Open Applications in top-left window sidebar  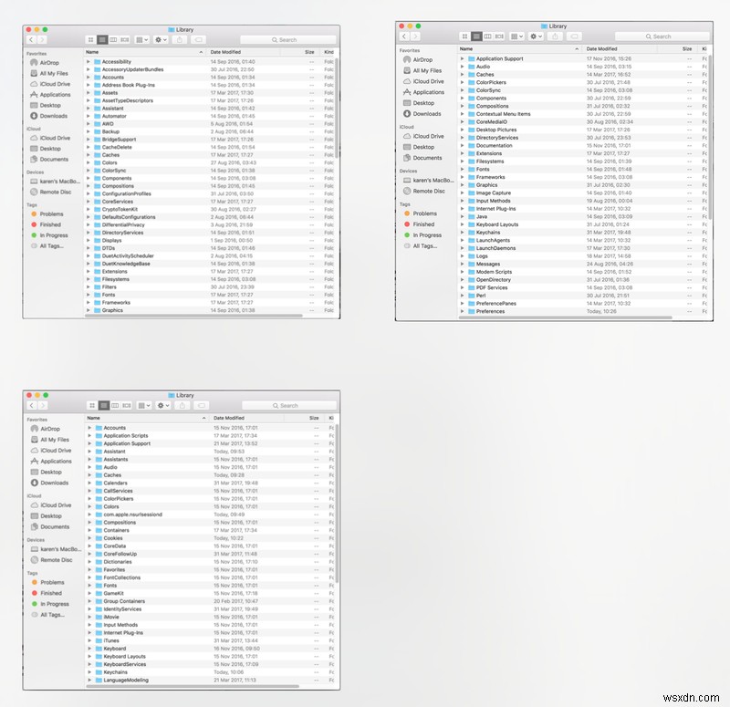[50, 95]
